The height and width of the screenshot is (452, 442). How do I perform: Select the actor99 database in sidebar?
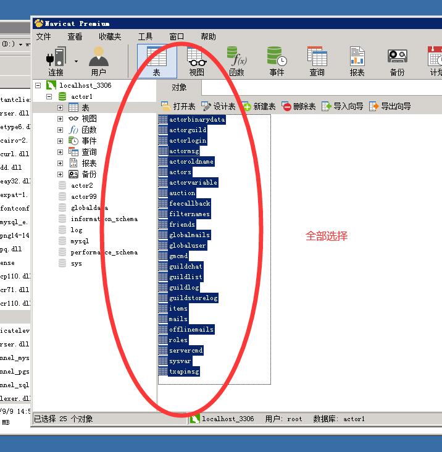[83, 196]
